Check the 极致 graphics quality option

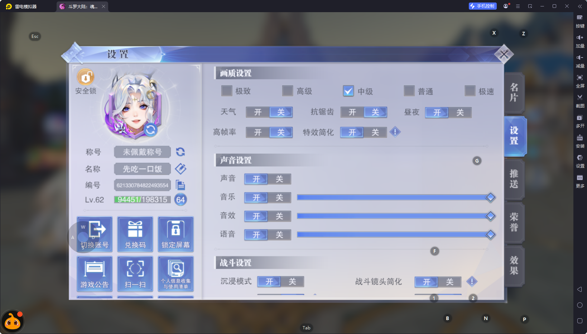pos(227,91)
